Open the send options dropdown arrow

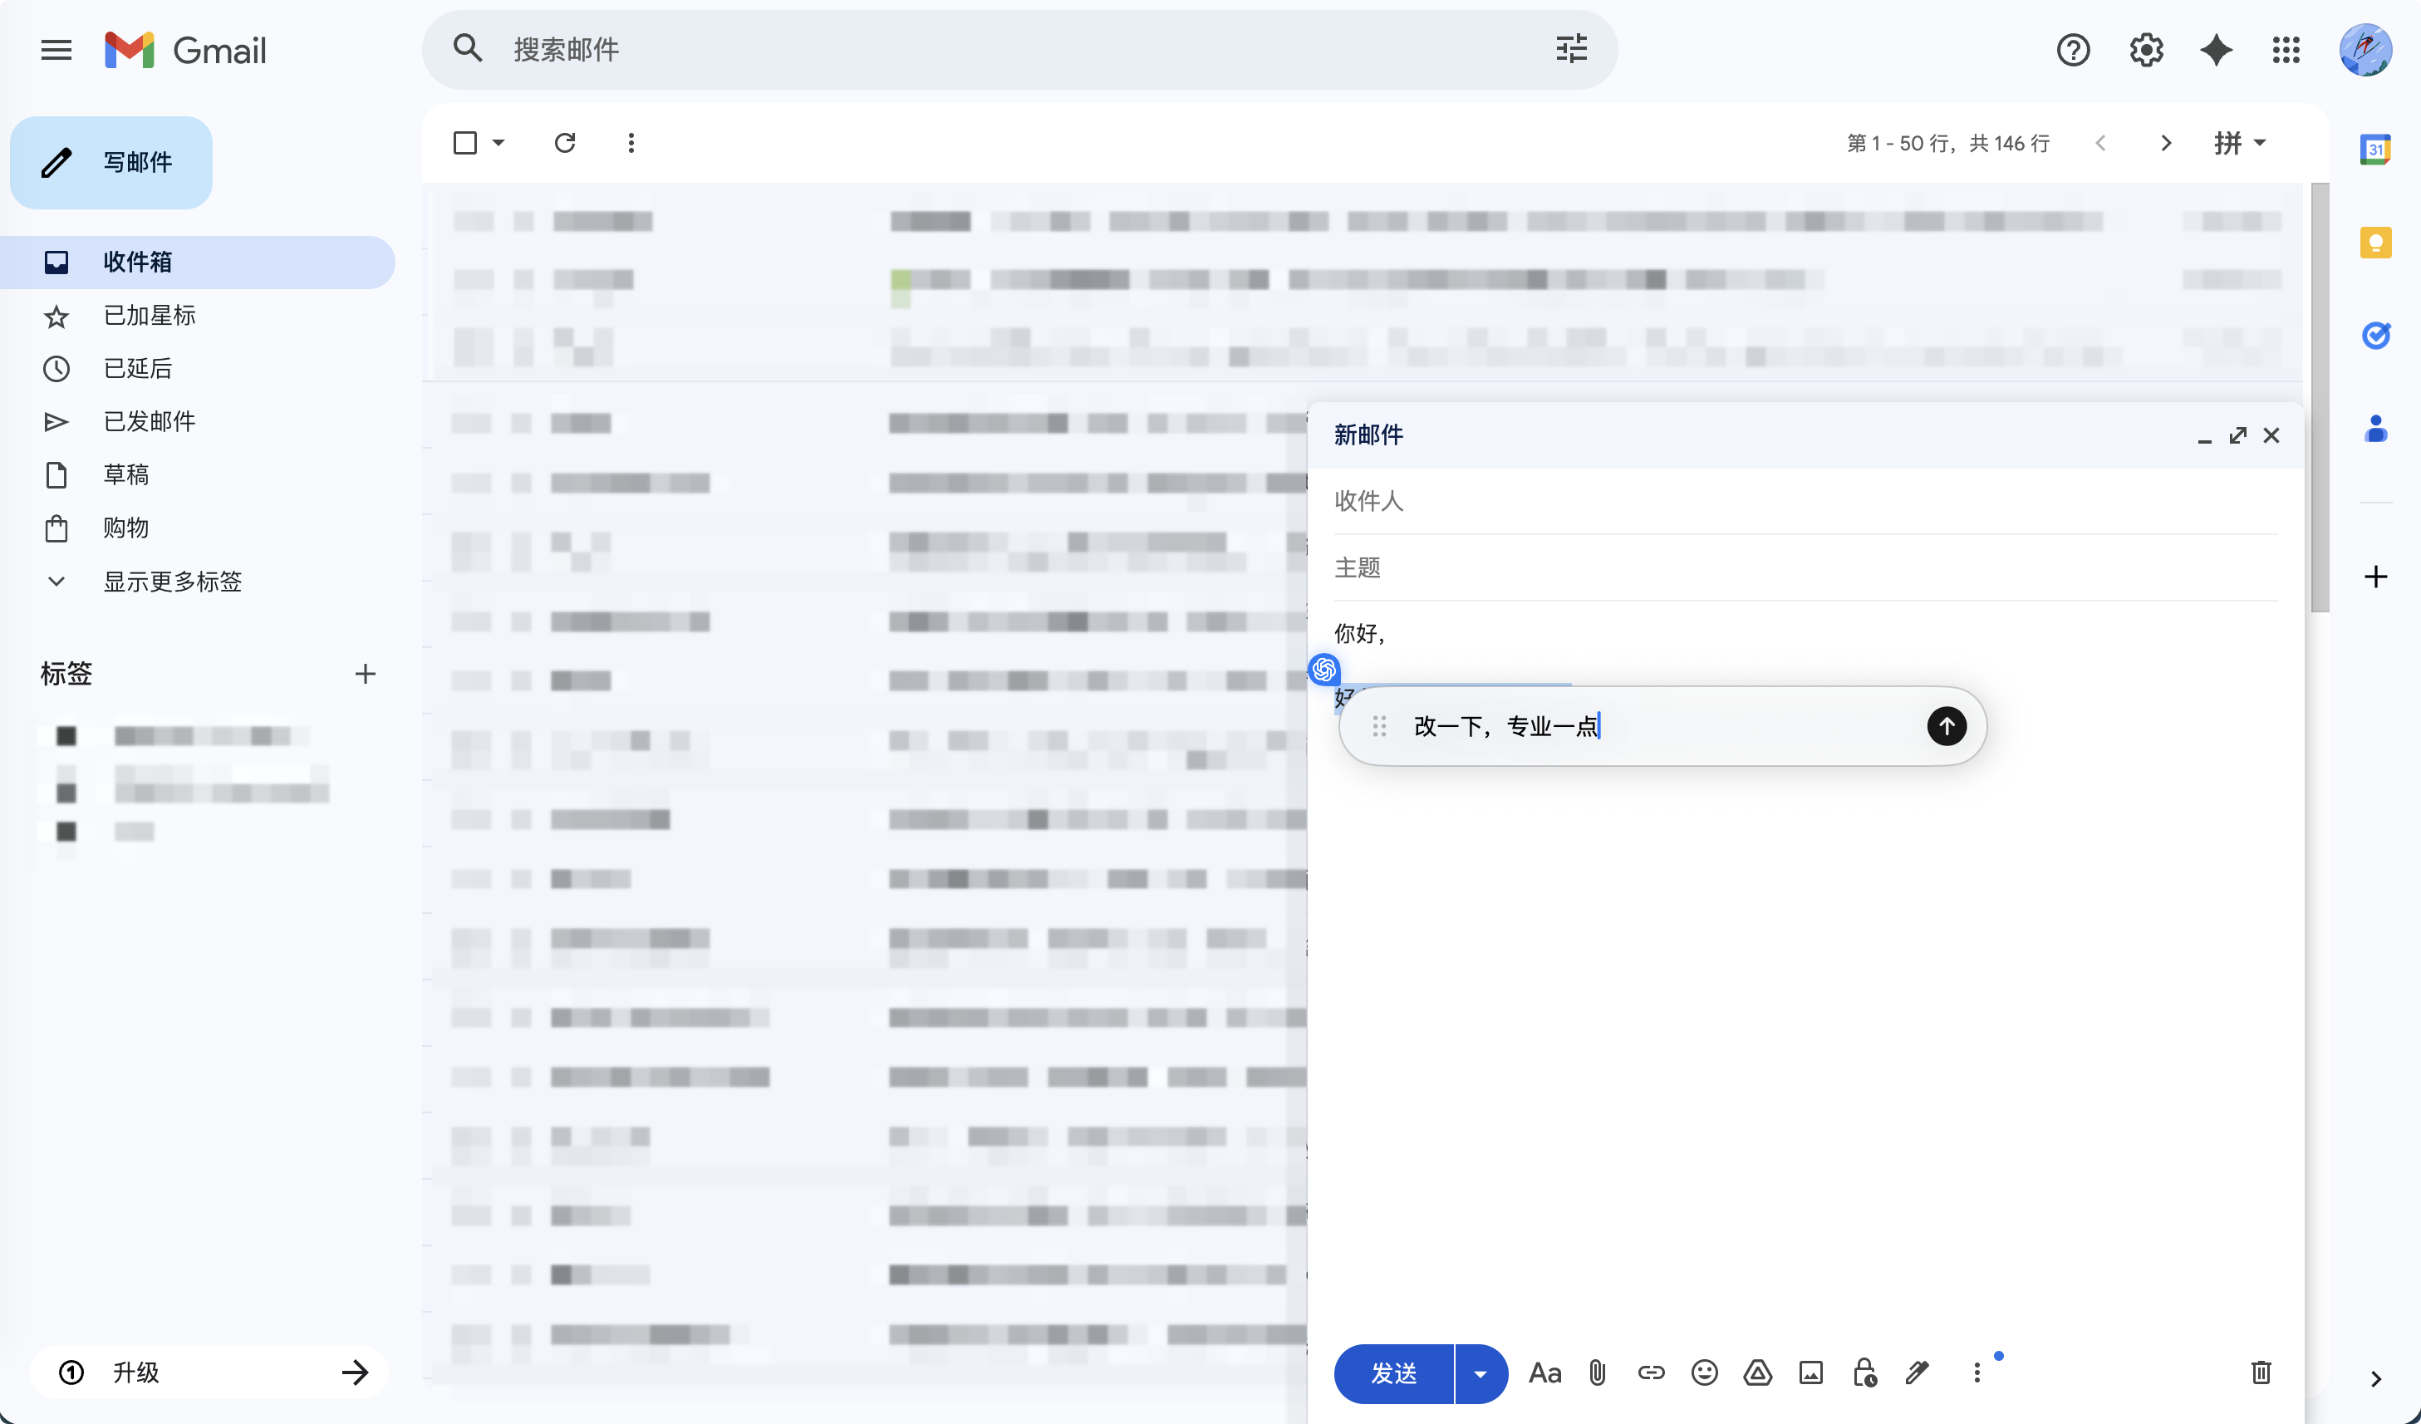coord(1480,1373)
